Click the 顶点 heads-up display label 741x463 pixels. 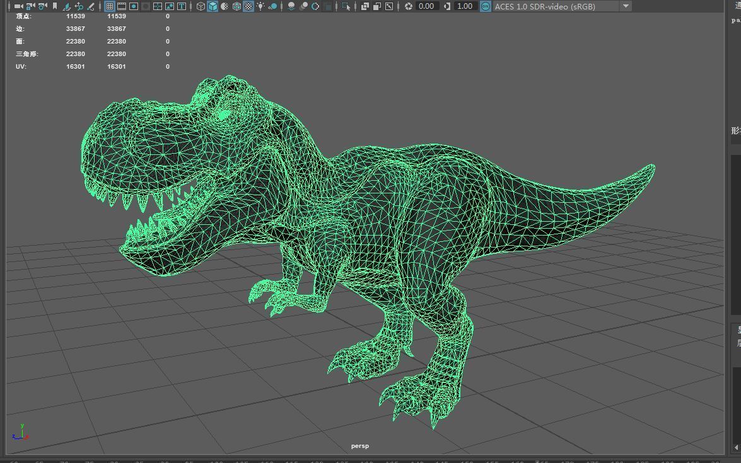pos(23,16)
